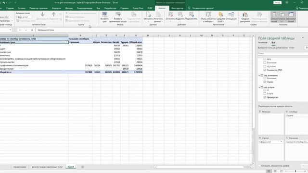Image resolution: width=308 pixels, height=173 pixels.
Task: Enable Отложить обновление макета checkbox
Action: coord(259,166)
